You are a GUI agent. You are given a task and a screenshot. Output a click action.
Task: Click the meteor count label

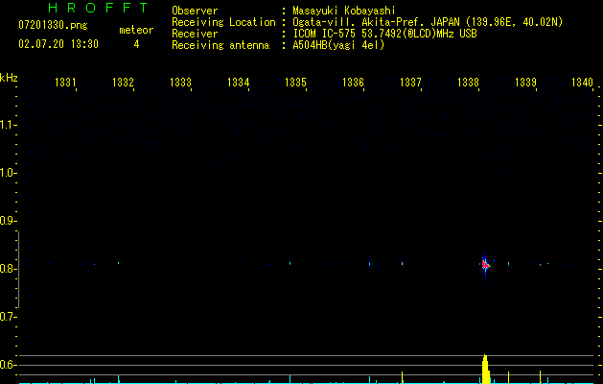click(136, 30)
